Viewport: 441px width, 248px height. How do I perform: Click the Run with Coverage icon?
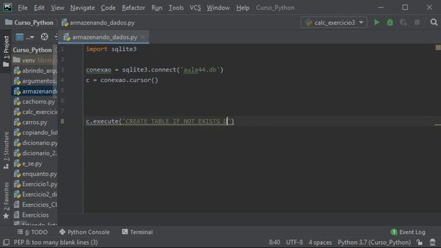pyautogui.click(x=403, y=23)
